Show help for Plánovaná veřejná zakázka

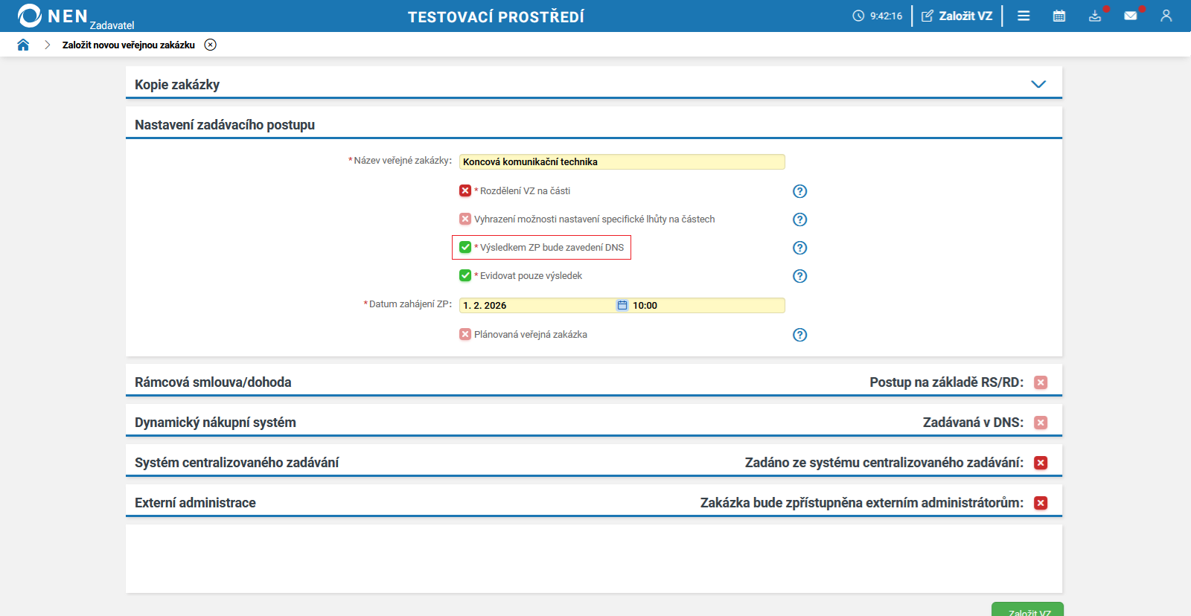(x=800, y=335)
